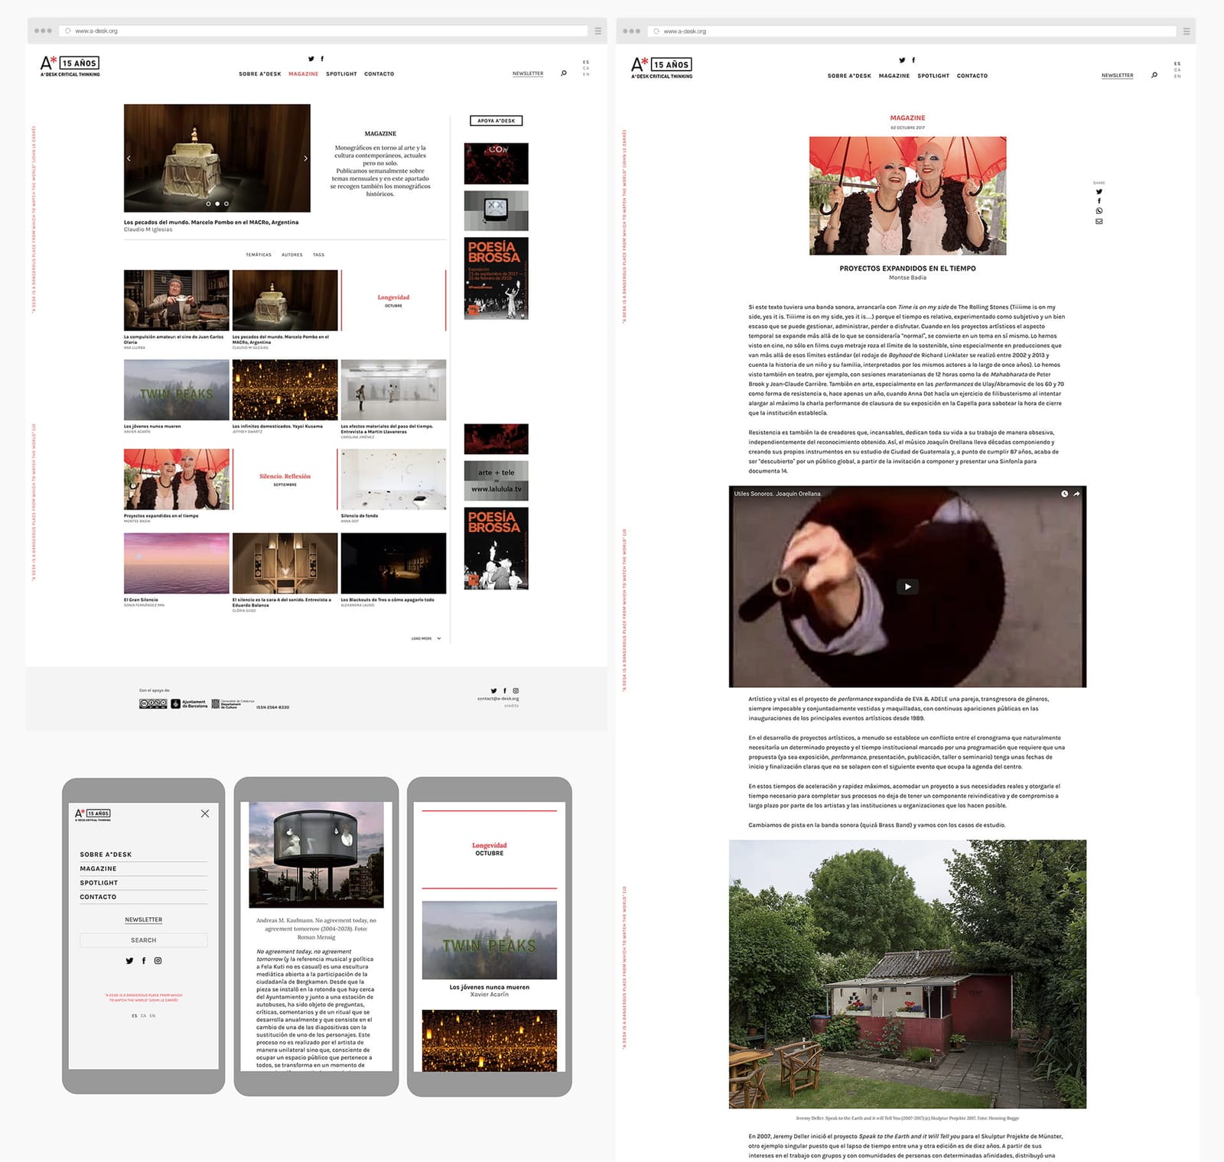Open Facebook icon in left page header
Image resolution: width=1224 pixels, height=1162 pixels.
point(322,59)
